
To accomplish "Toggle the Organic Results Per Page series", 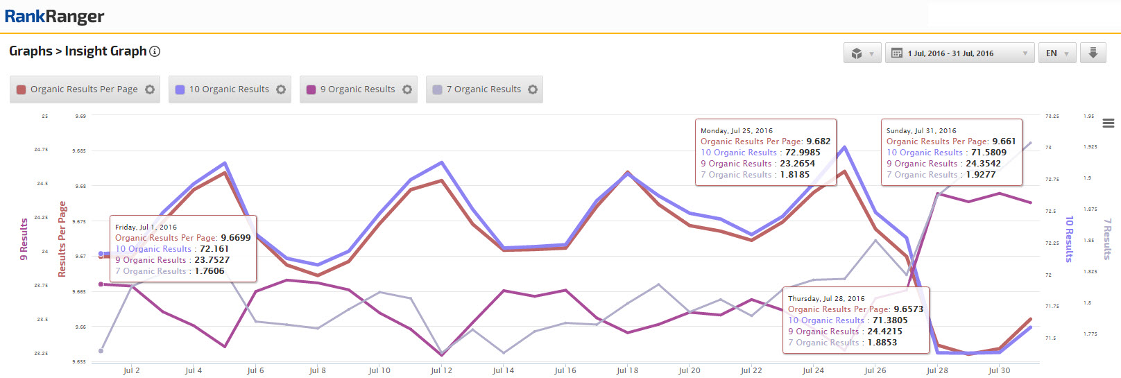I will tap(84, 89).
